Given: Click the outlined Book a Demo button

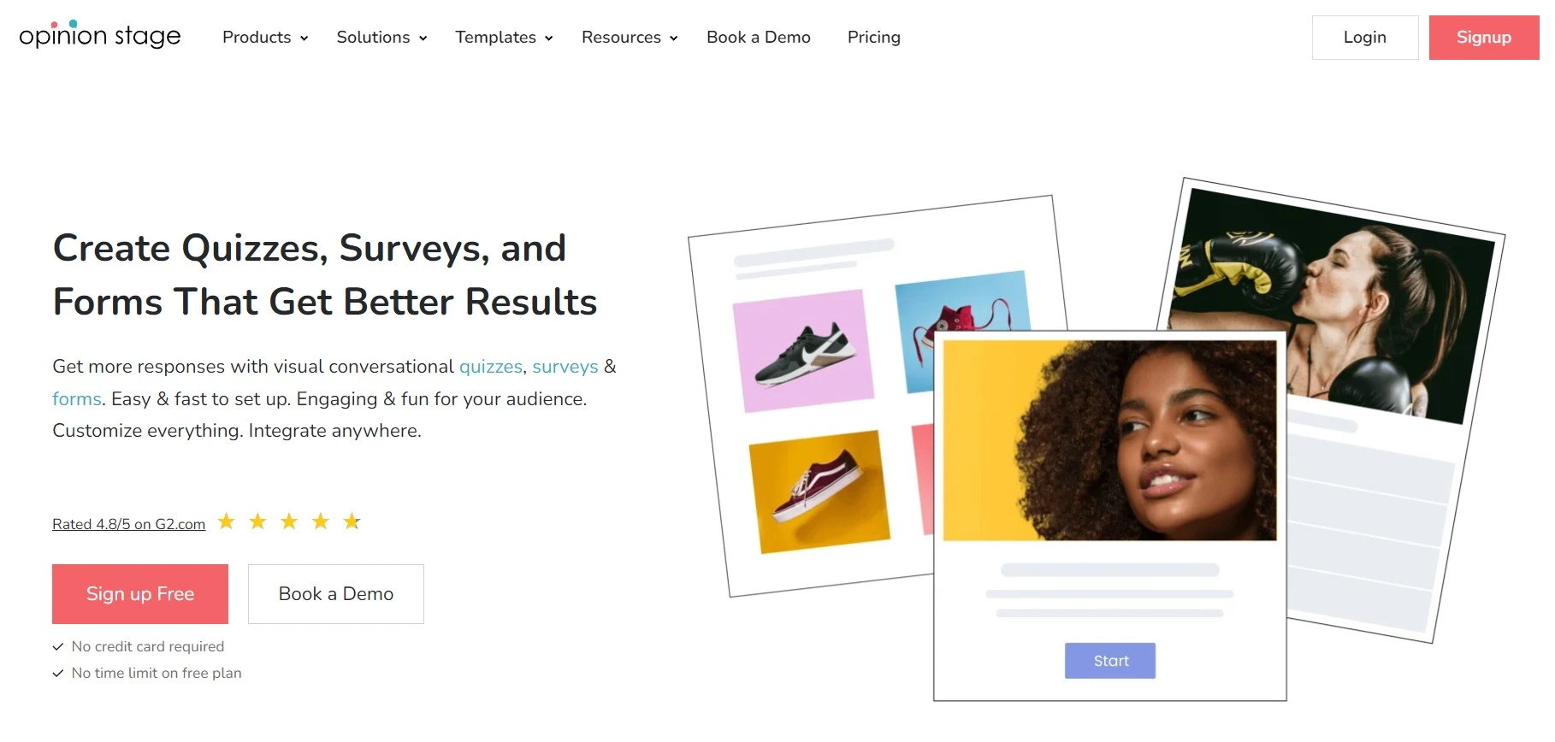Looking at the screenshot, I should click(336, 594).
